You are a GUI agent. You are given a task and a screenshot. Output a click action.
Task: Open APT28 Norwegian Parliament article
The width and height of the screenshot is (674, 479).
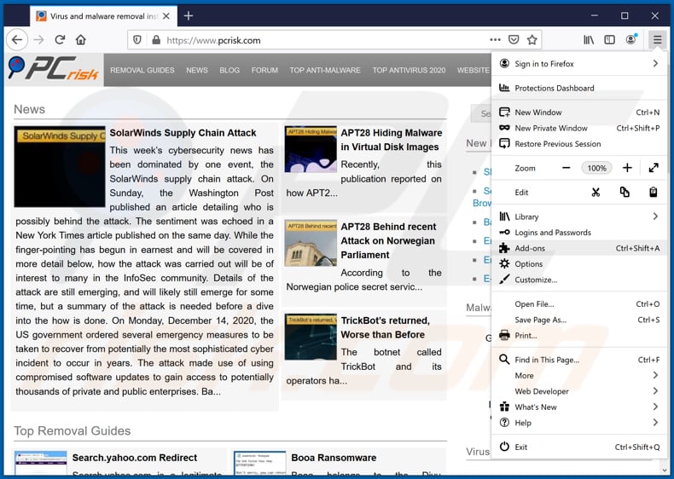[388, 241]
